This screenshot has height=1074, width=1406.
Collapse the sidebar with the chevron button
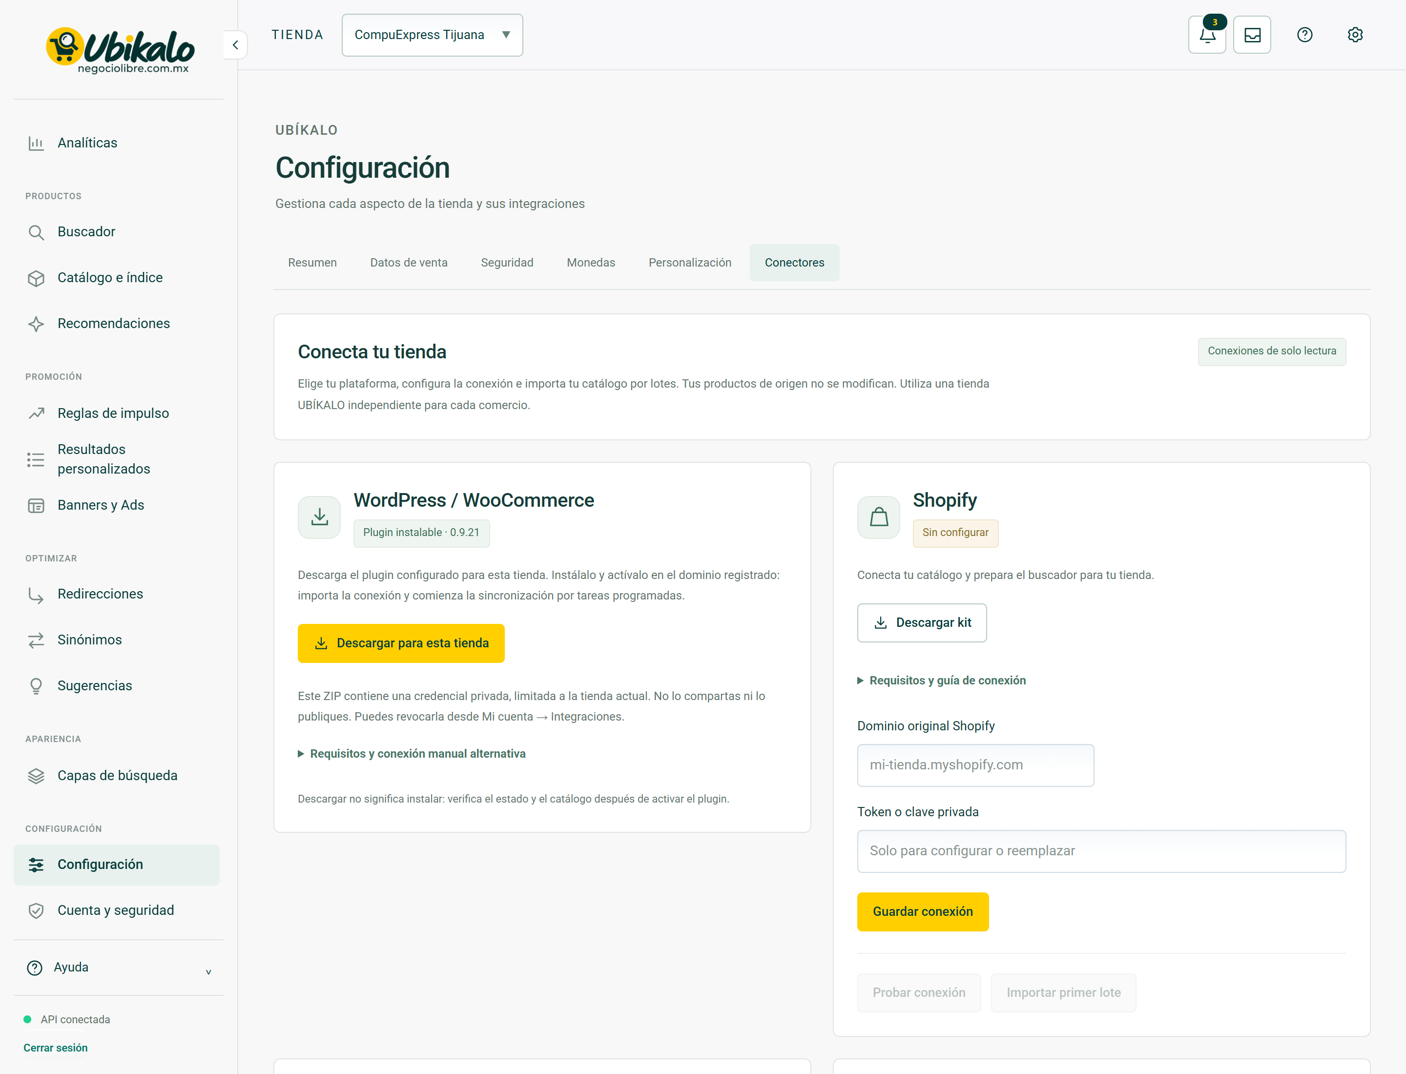tap(235, 45)
